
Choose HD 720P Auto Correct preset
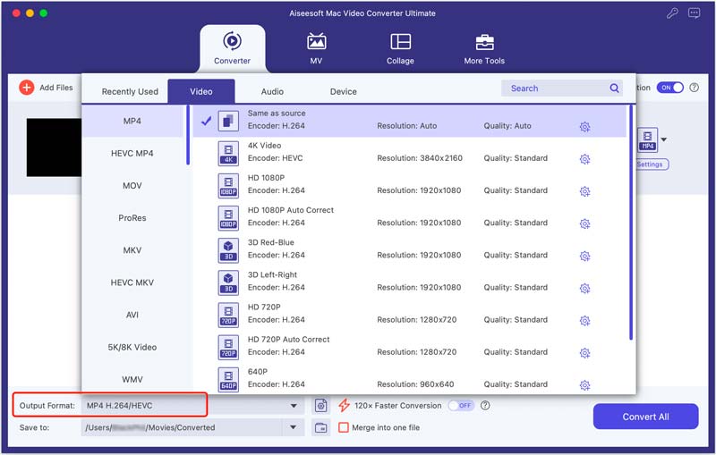[410, 346]
